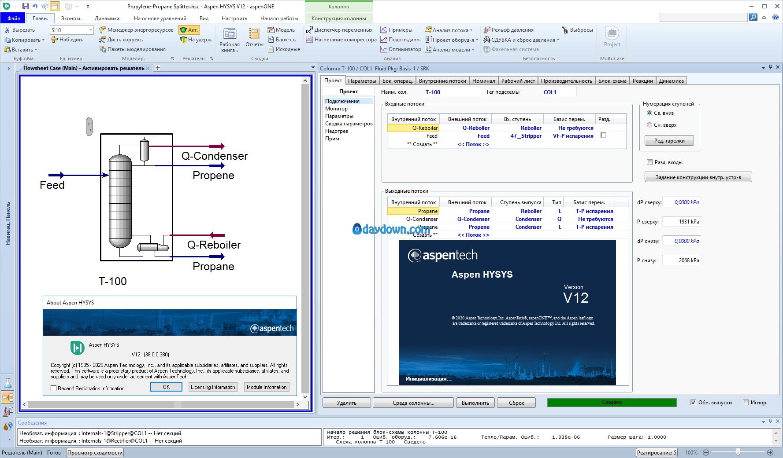783x458 pixels.
Task: Click the Среда колонны... button
Action: (x=413, y=403)
